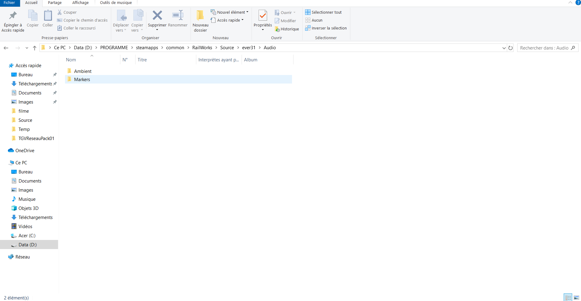This screenshot has width=581, height=301.
Task: Navigate to steamapps in address bar
Action: coord(147,48)
